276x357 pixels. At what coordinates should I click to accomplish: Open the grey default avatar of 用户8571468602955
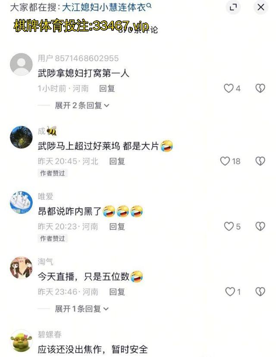(21, 64)
